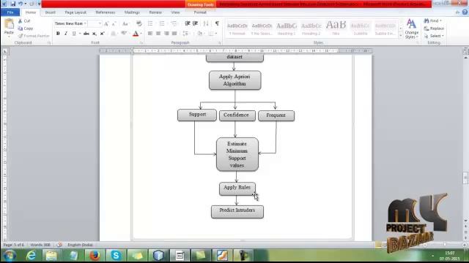Open the File tab
This screenshot has width=469, height=263.
coord(10,12)
